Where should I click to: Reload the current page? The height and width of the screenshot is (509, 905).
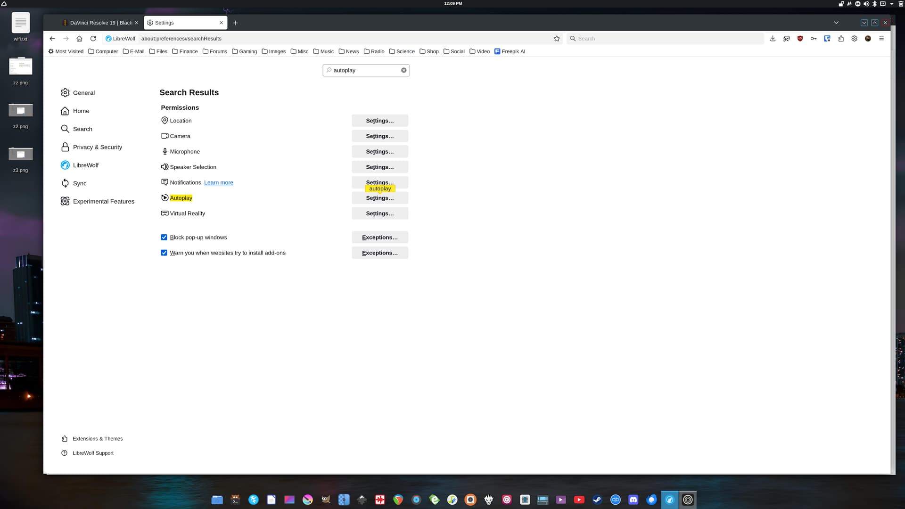coord(93,39)
